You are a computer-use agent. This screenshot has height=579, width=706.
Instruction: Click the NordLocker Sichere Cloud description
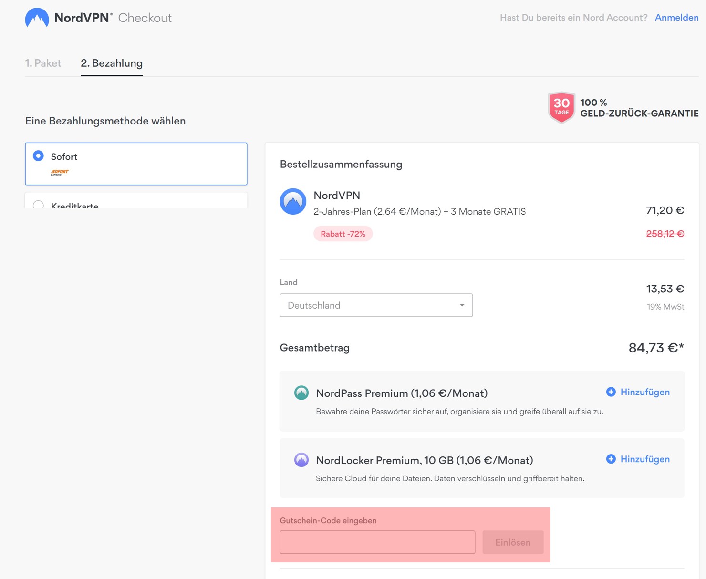click(450, 478)
